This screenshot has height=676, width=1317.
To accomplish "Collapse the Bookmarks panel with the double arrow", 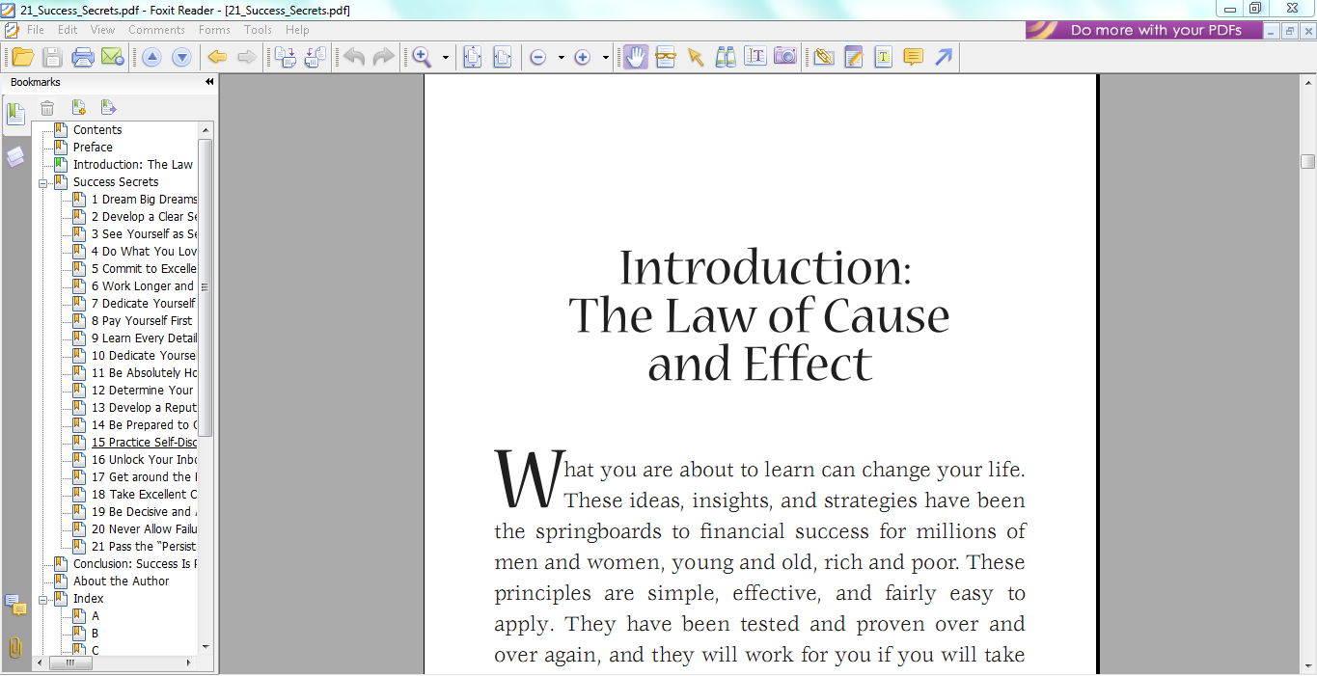I will tap(209, 82).
